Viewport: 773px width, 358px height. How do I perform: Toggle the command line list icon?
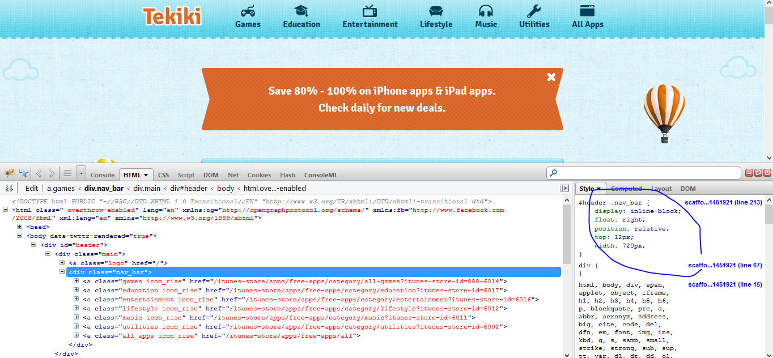tap(67, 173)
